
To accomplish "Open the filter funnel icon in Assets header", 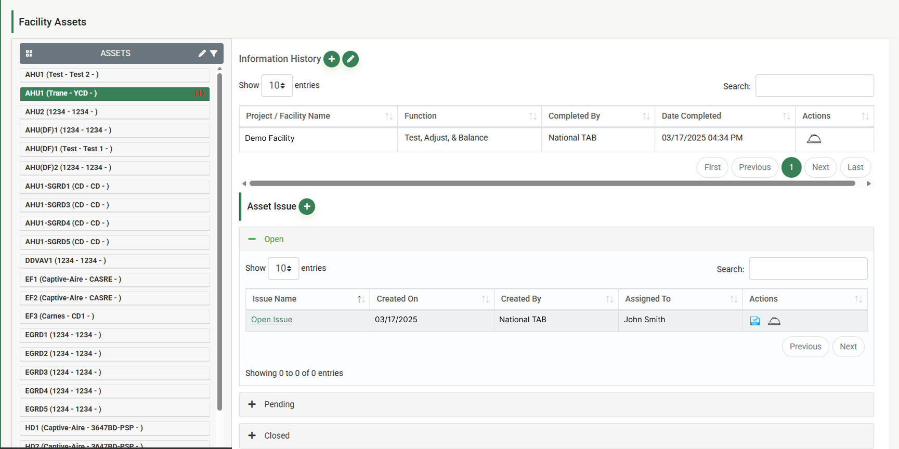I will click(214, 54).
